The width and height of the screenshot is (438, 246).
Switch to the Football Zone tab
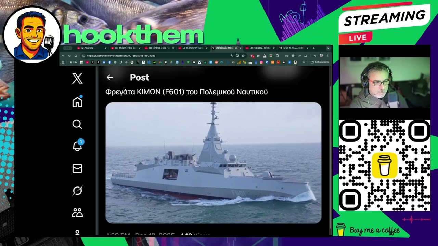pos(159,48)
